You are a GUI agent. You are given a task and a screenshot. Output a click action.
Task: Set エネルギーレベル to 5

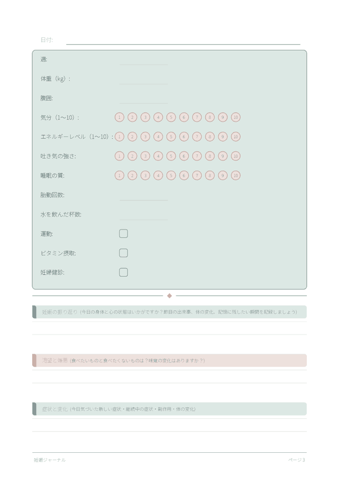click(171, 136)
